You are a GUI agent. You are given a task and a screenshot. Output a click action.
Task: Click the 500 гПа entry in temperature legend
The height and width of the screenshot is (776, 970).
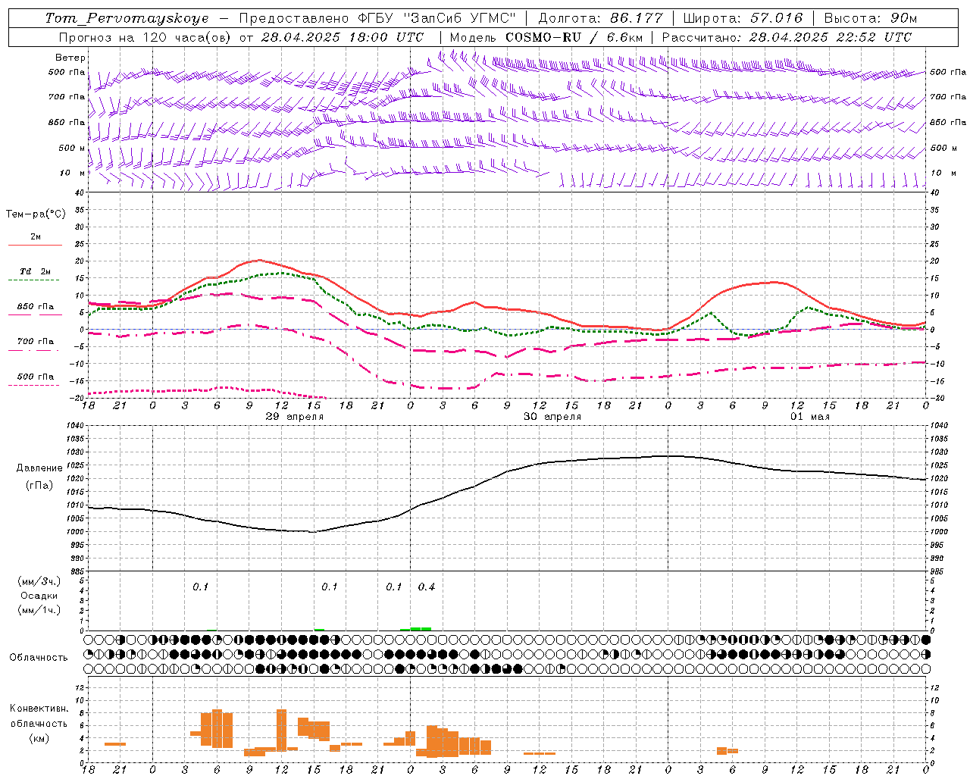36,377
